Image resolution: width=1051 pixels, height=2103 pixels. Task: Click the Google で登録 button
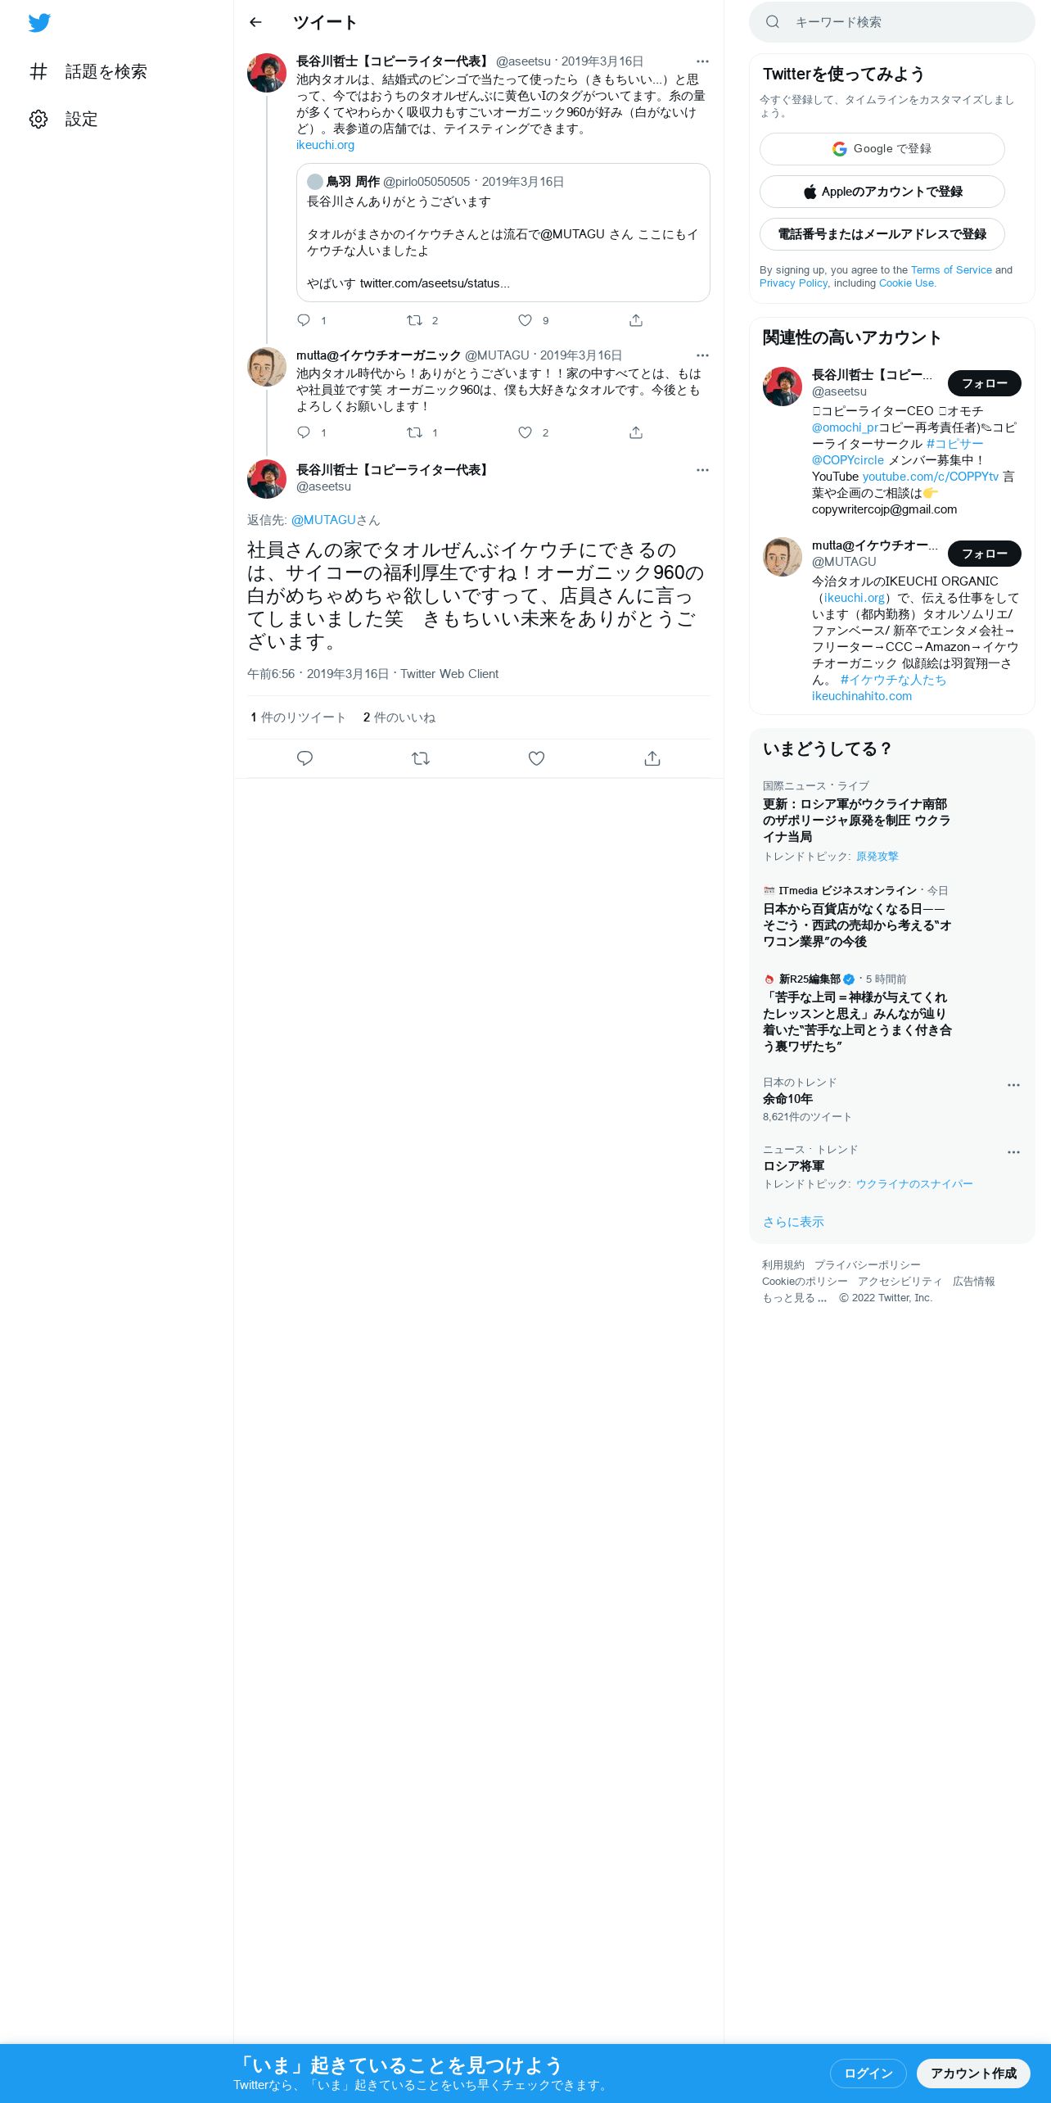pyautogui.click(x=882, y=149)
